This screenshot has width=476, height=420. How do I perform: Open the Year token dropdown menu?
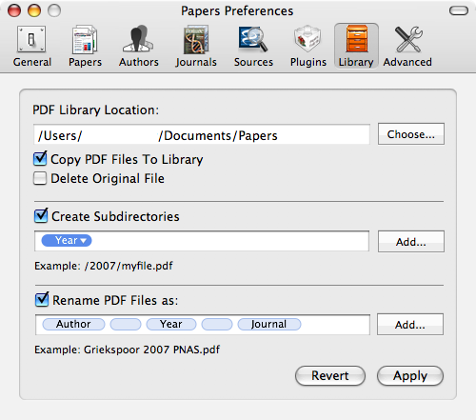[x=84, y=241]
